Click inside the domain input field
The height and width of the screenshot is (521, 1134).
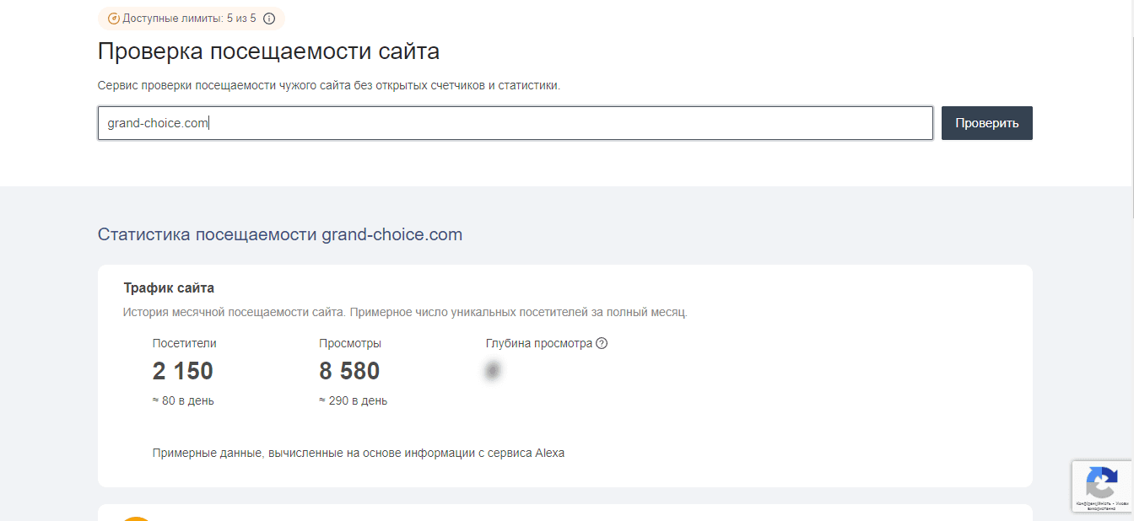tap(515, 122)
